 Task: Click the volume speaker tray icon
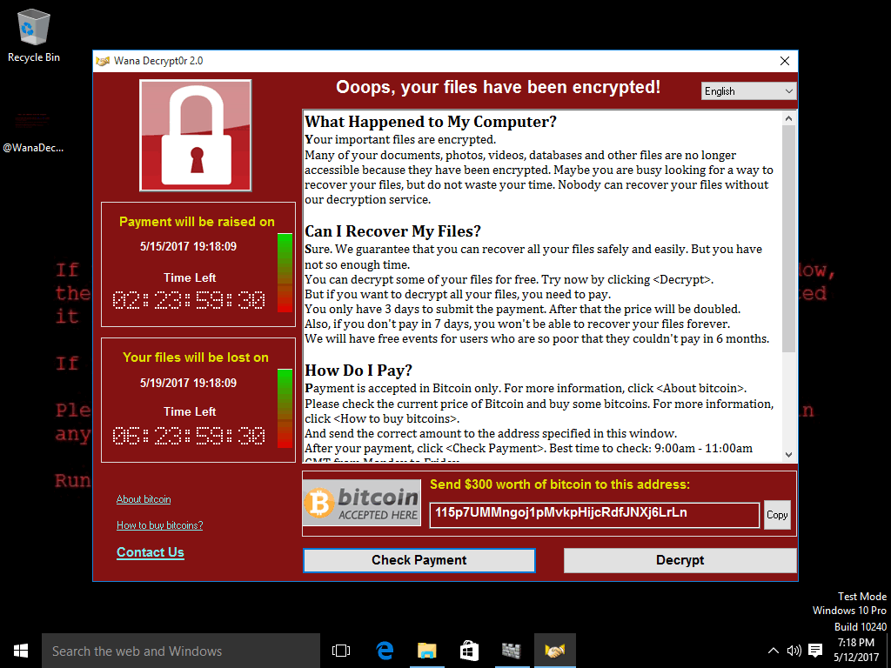point(794,651)
